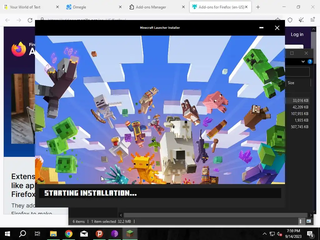Select the 107,955 KB file row
This screenshot has height=240, width=320.
tap(299, 113)
